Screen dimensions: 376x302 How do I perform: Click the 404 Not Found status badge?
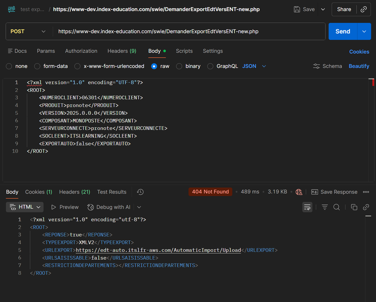click(210, 192)
